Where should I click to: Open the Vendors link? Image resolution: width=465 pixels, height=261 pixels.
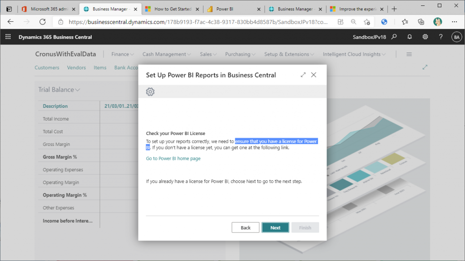pos(76,68)
